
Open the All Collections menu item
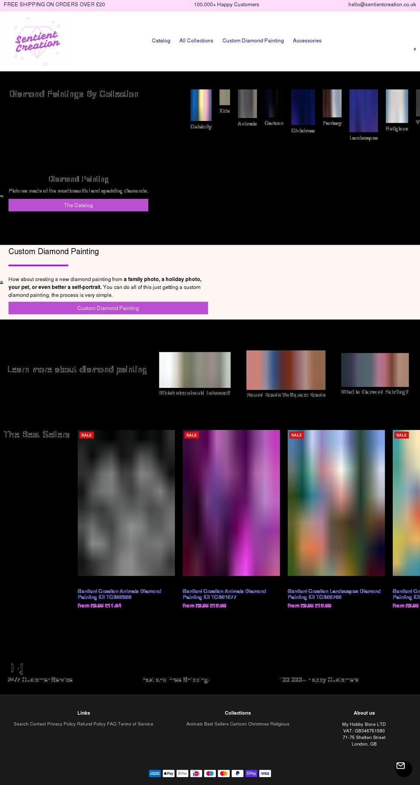[x=196, y=41]
